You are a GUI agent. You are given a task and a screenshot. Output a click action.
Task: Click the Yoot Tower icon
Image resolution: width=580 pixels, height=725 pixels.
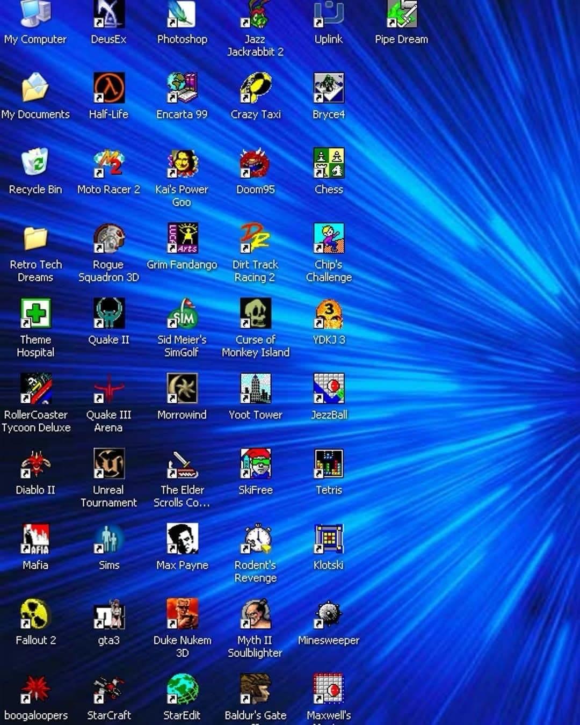[x=256, y=388]
